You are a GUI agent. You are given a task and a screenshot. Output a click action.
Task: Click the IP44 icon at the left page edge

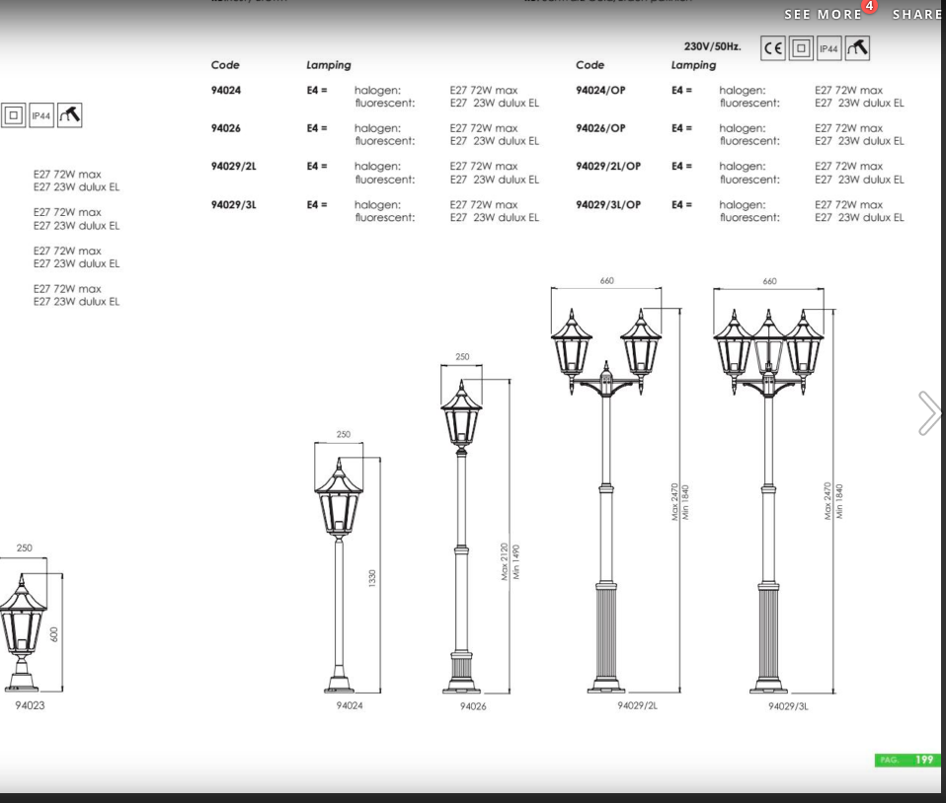click(x=41, y=115)
